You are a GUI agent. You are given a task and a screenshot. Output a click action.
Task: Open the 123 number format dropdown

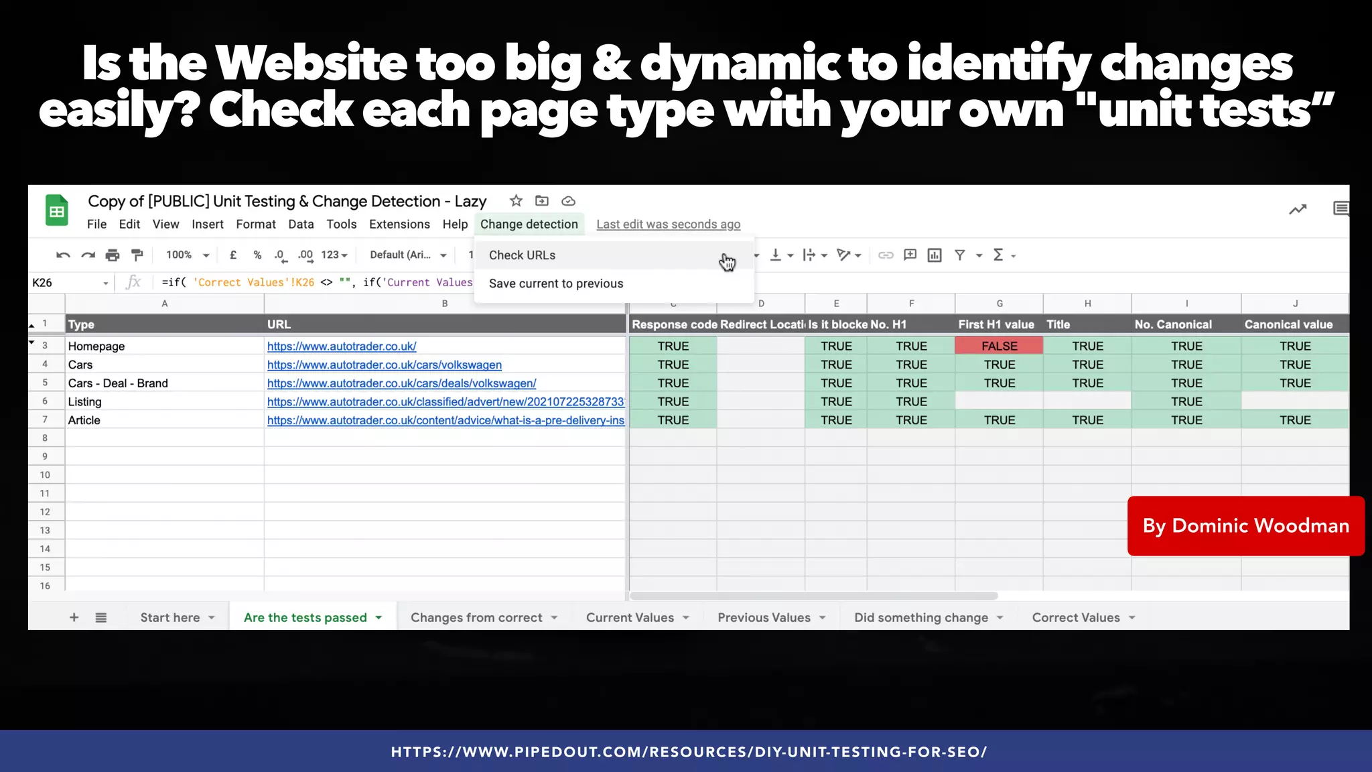click(x=334, y=255)
